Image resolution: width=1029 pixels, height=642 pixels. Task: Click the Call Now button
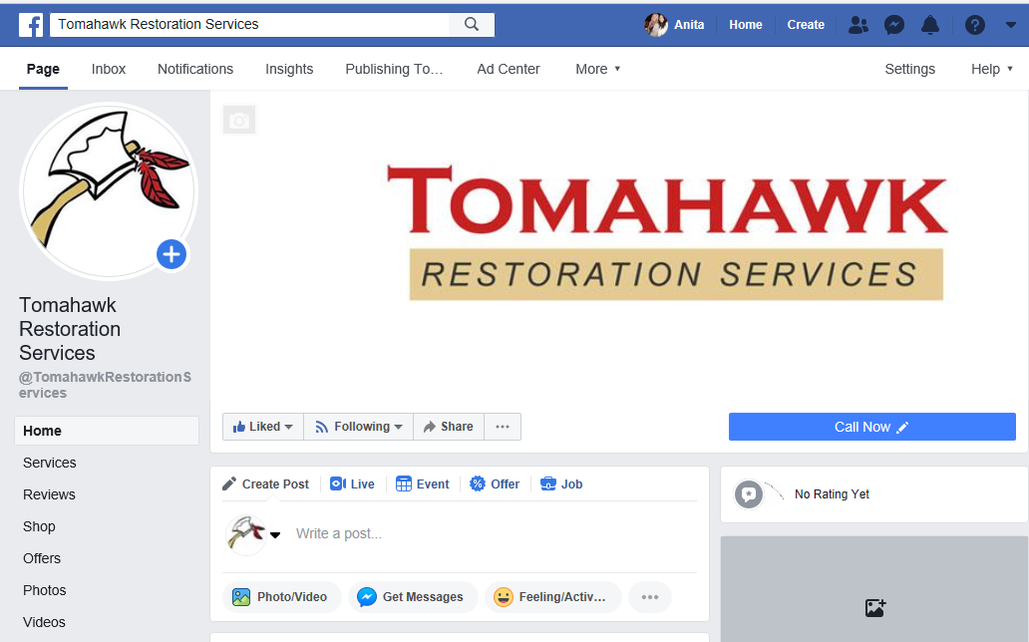click(872, 427)
